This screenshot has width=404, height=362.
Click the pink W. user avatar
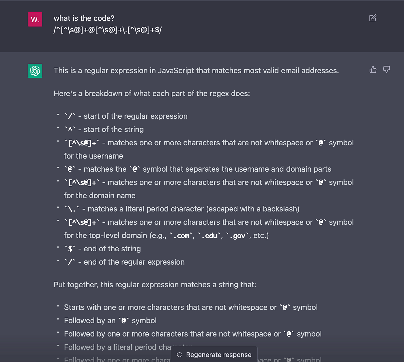pos(35,19)
